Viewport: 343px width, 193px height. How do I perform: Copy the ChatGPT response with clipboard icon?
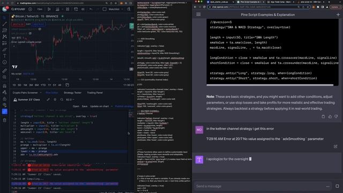point(323,117)
